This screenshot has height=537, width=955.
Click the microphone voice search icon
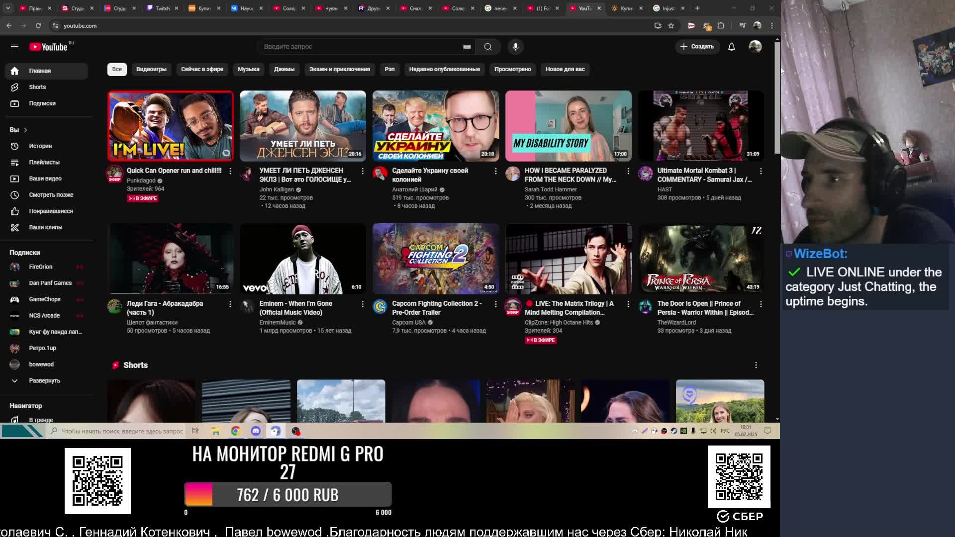515,46
